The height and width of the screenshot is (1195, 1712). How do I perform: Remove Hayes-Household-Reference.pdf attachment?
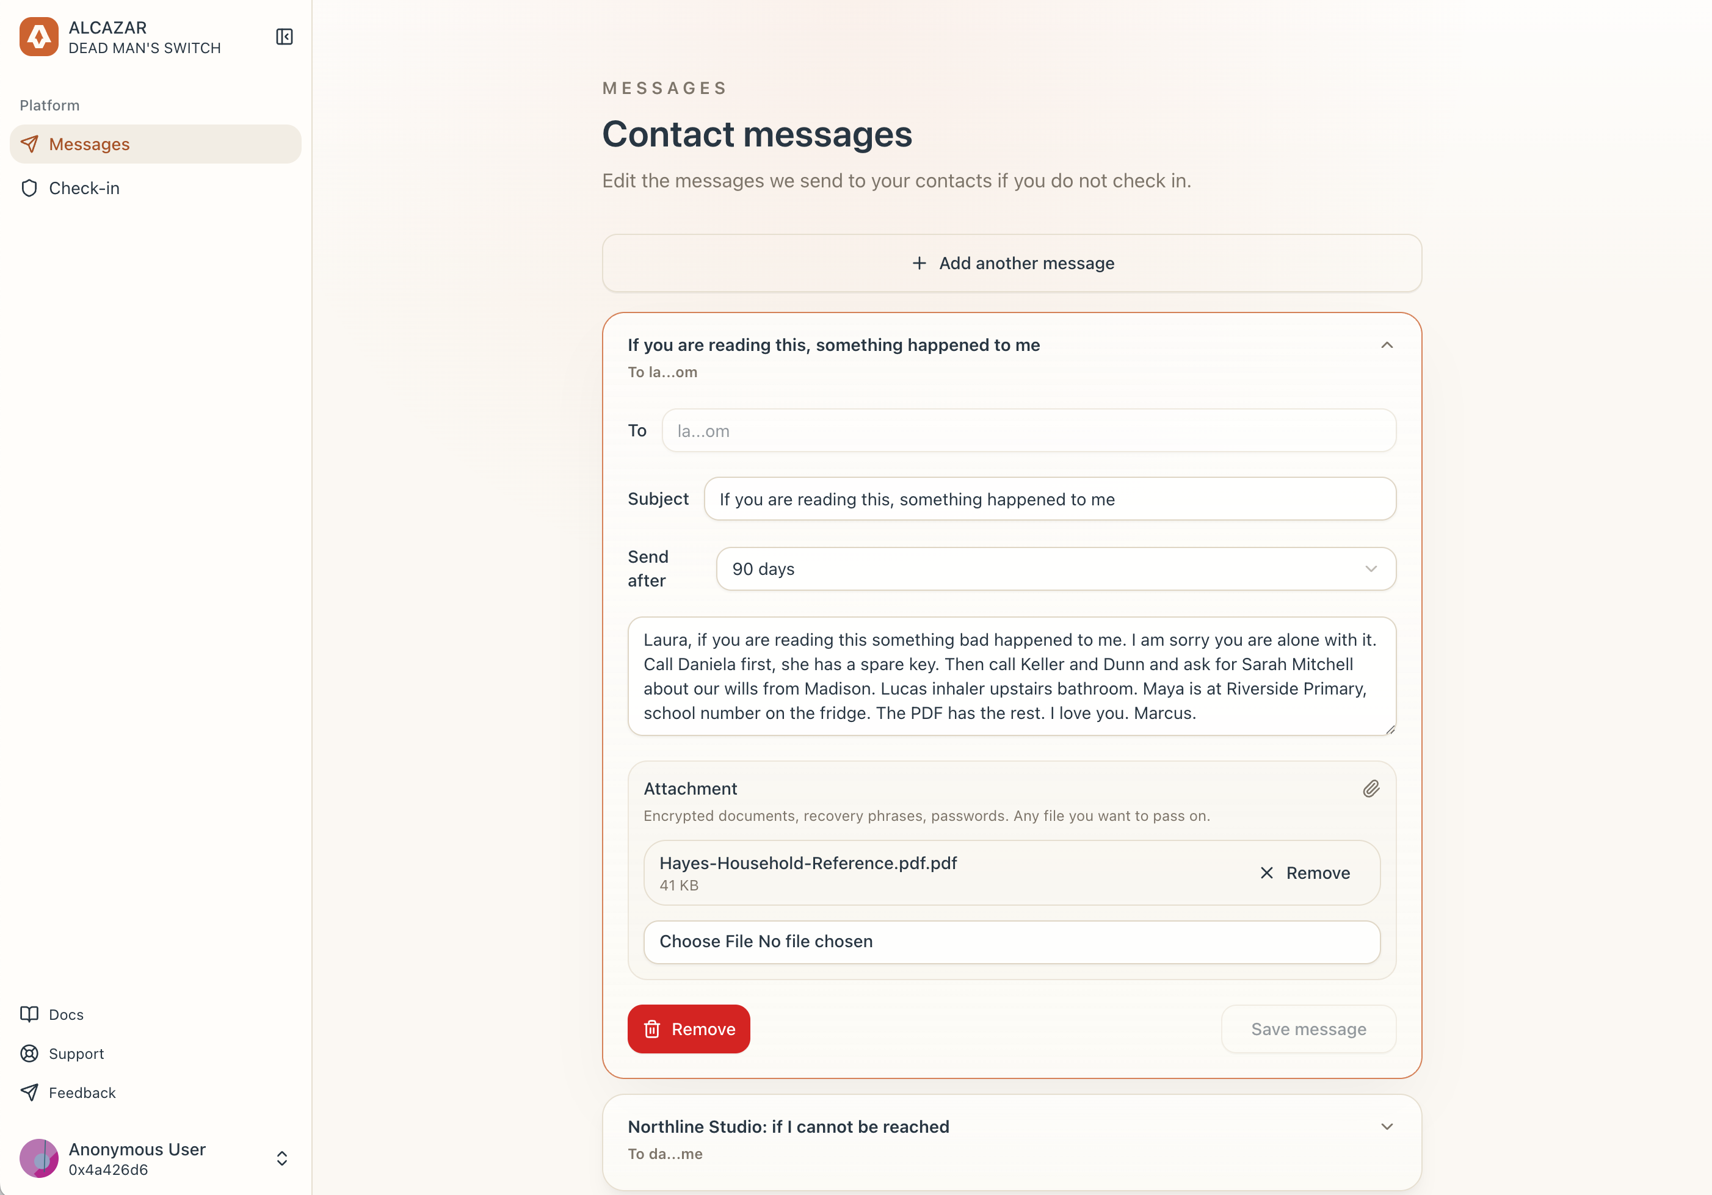1305,873
